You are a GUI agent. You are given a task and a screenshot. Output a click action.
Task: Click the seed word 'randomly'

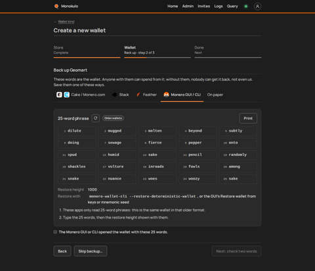pyautogui.click(x=238, y=155)
